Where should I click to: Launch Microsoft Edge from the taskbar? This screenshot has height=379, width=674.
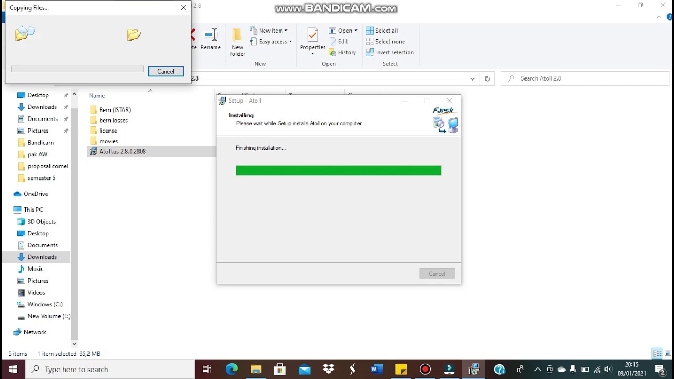(x=232, y=369)
